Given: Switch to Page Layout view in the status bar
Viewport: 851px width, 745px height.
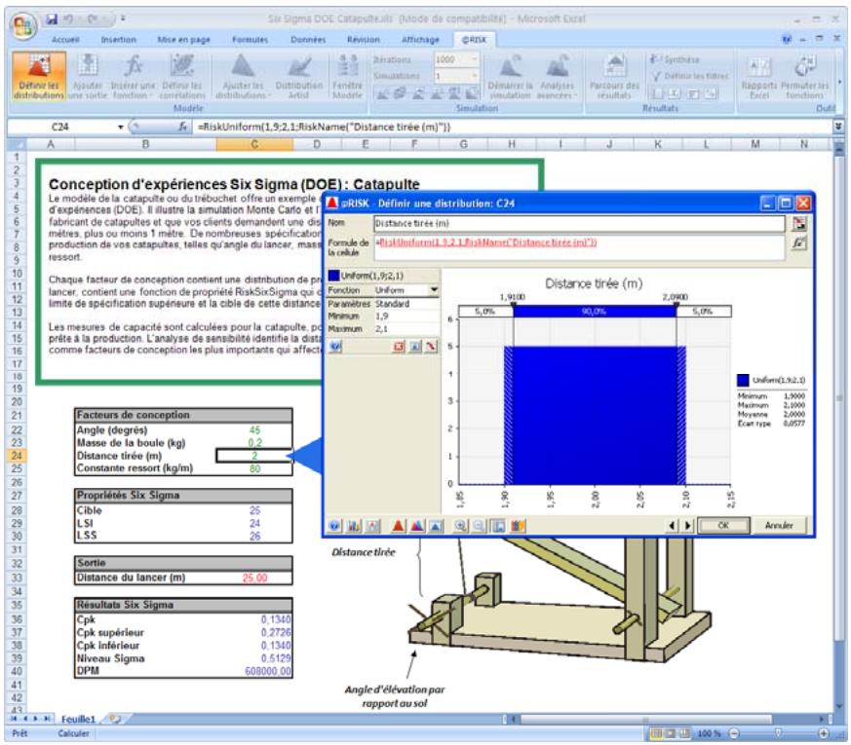Looking at the screenshot, I should (x=671, y=733).
